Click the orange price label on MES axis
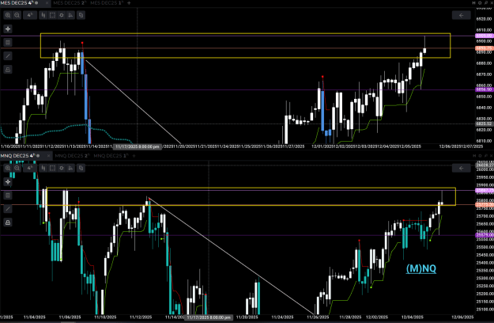The image size is (494, 323). [x=484, y=48]
